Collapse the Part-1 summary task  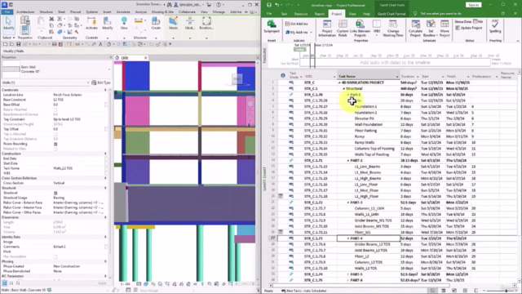(x=348, y=95)
